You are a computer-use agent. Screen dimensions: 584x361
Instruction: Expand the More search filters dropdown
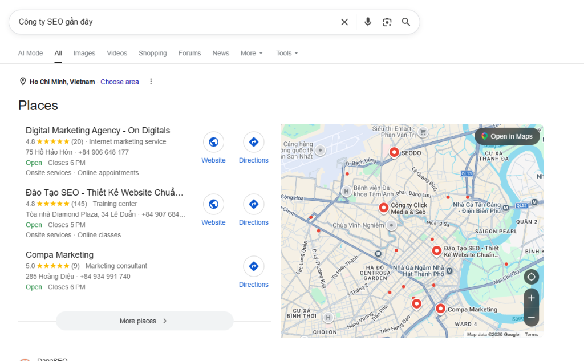pyautogui.click(x=252, y=53)
